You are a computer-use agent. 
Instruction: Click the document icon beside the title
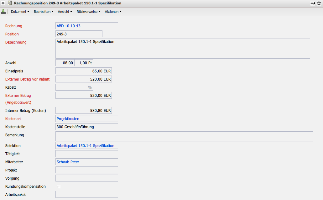[x=10, y=3]
